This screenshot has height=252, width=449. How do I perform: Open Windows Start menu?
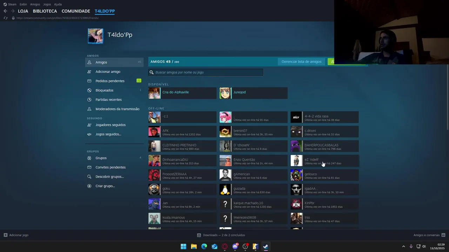pos(183,246)
